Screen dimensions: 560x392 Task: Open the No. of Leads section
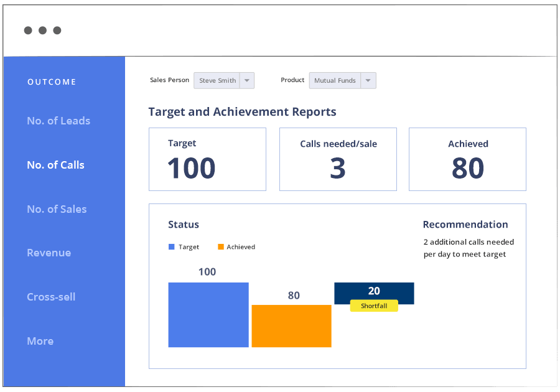pyautogui.click(x=58, y=121)
